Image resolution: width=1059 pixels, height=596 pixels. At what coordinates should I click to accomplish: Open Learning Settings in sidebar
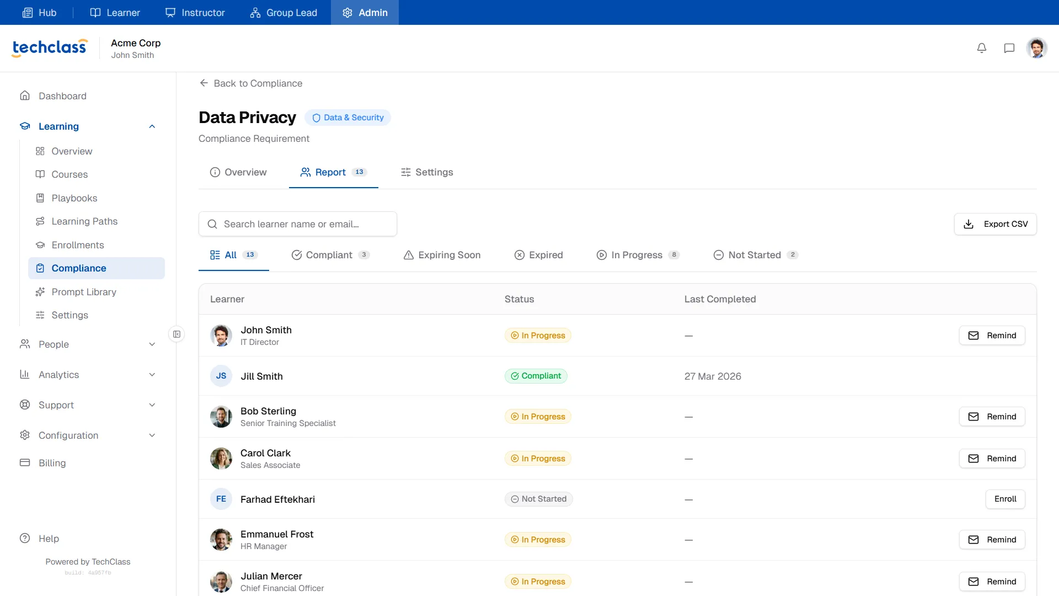(x=97, y=315)
